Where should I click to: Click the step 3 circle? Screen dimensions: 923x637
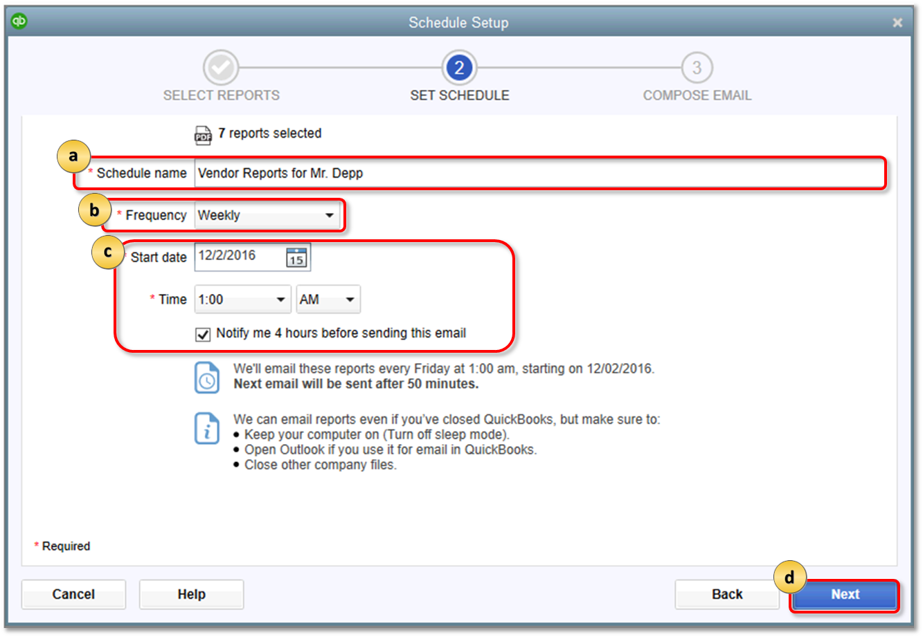pos(697,67)
